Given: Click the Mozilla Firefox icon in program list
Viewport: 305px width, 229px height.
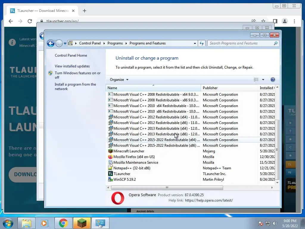Looking at the screenshot, I should [110, 157].
